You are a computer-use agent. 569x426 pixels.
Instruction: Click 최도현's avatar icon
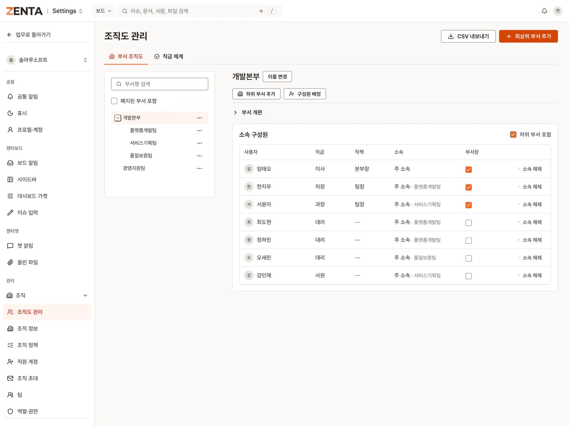point(249,222)
